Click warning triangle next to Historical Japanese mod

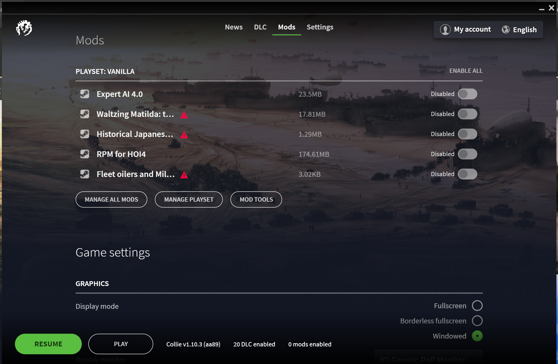184,135
